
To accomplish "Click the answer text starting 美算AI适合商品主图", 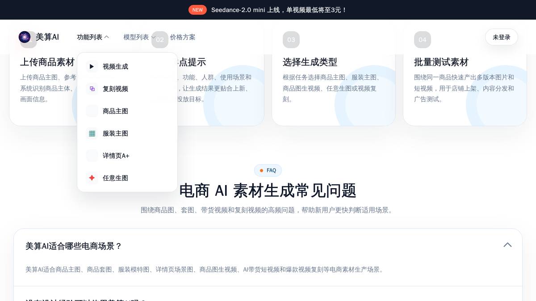I will click(205, 269).
